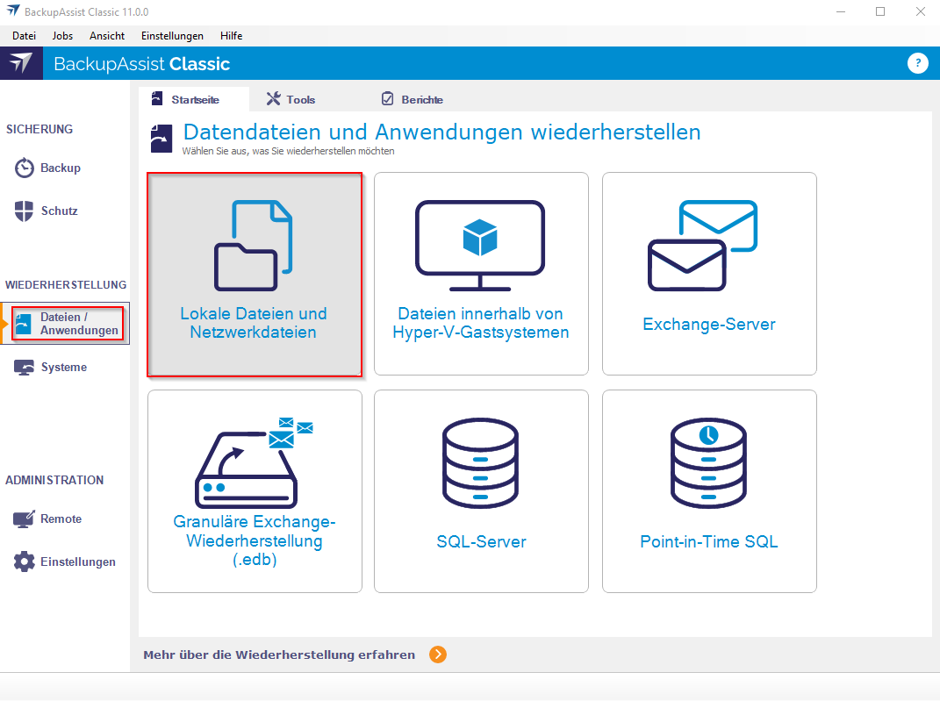This screenshot has height=701, width=940.
Task: Click the Backup clock icon in sidebar
Action: [x=25, y=168]
